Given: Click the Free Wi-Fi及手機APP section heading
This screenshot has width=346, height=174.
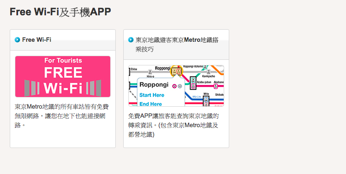Looking at the screenshot, I should click(x=60, y=12).
